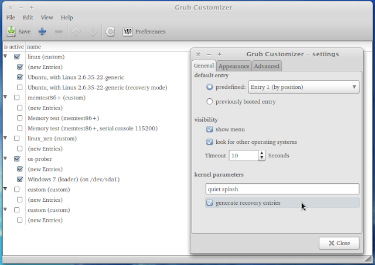Image resolution: width=375 pixels, height=265 pixels.
Task: Click the move up arrow icon
Action: [76, 32]
